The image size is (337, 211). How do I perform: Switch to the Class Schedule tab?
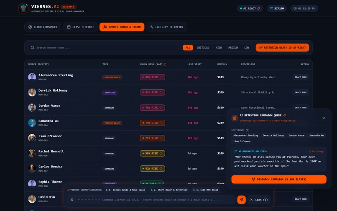tap(80, 27)
